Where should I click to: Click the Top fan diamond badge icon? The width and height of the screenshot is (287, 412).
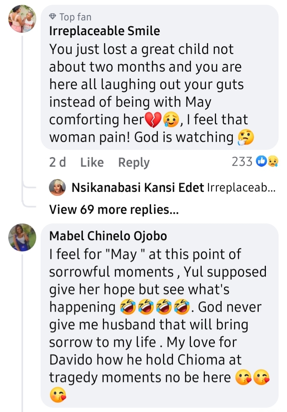click(53, 17)
